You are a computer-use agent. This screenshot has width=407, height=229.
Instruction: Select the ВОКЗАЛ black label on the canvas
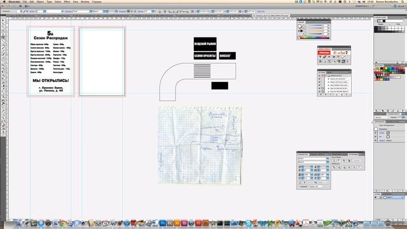227,56
